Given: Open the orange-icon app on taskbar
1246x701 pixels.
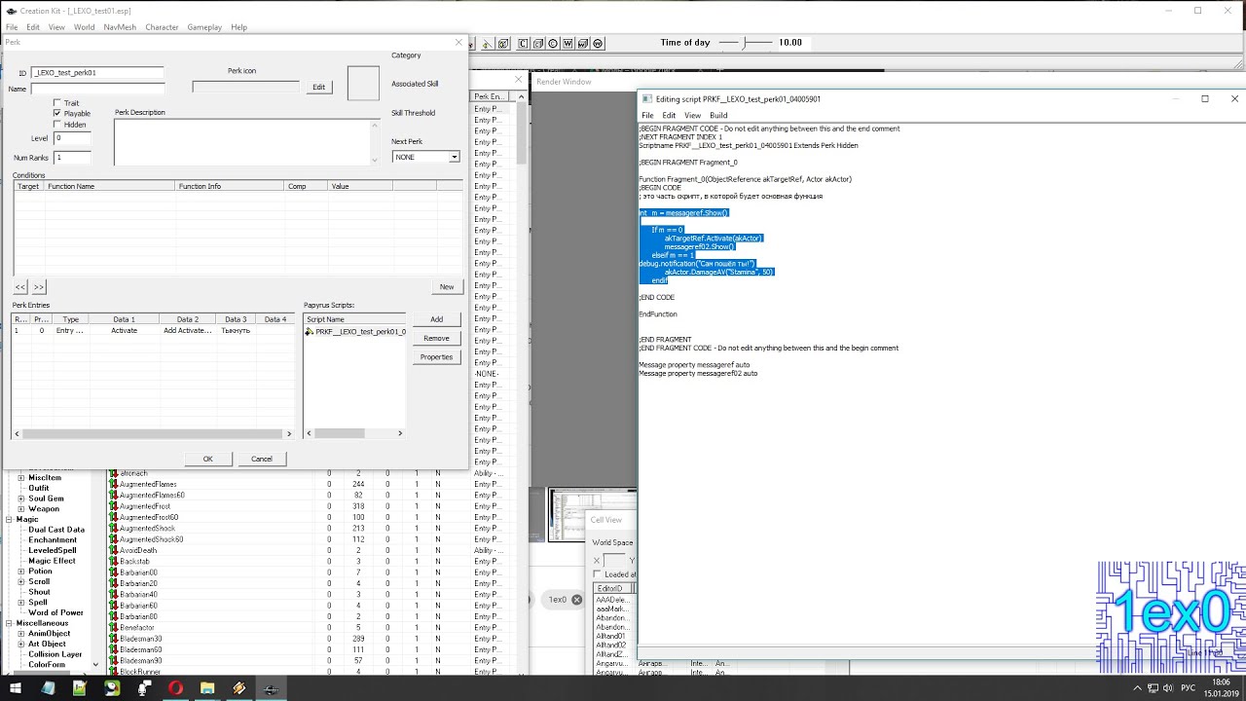Looking at the screenshot, I should click(239, 687).
